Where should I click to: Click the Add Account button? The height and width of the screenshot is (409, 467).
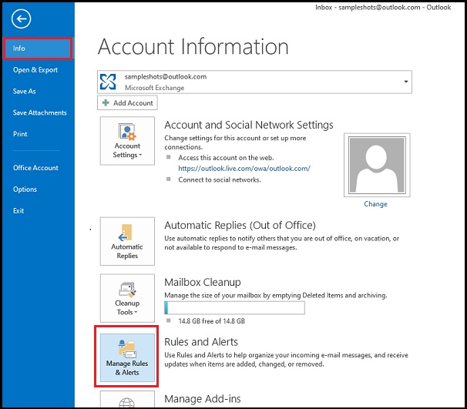[x=127, y=102]
